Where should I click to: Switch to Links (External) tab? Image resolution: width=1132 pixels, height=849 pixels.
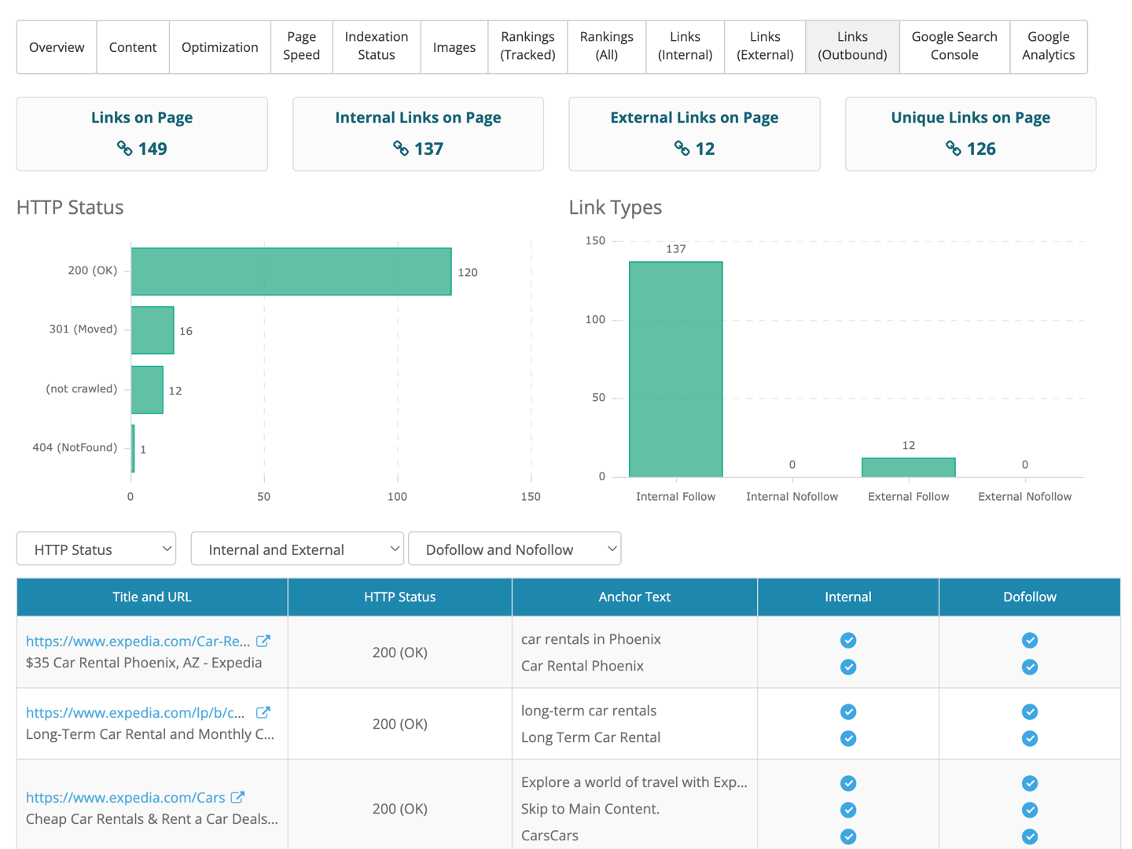click(x=765, y=47)
